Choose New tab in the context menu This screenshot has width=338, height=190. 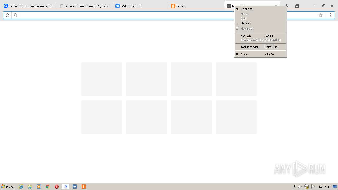(260, 36)
